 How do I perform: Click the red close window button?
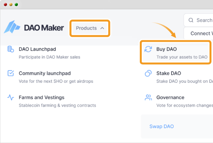5,5
